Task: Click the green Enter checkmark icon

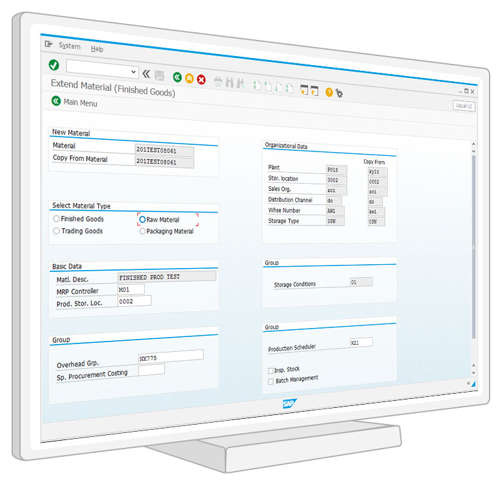Action: point(54,64)
